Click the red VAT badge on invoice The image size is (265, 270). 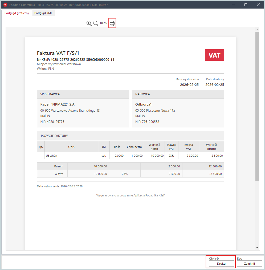[x=214, y=55]
